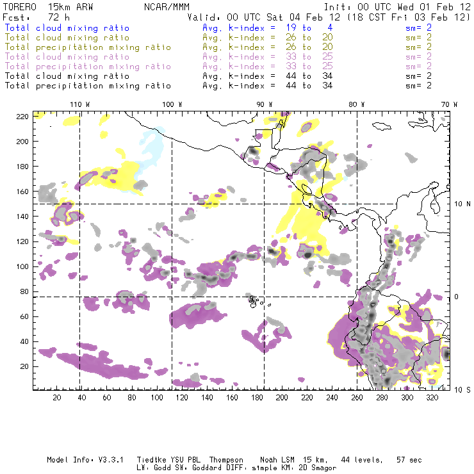Select the "NCAR/MMM" header label
The width and height of the screenshot is (474, 474).
click(167, 7)
